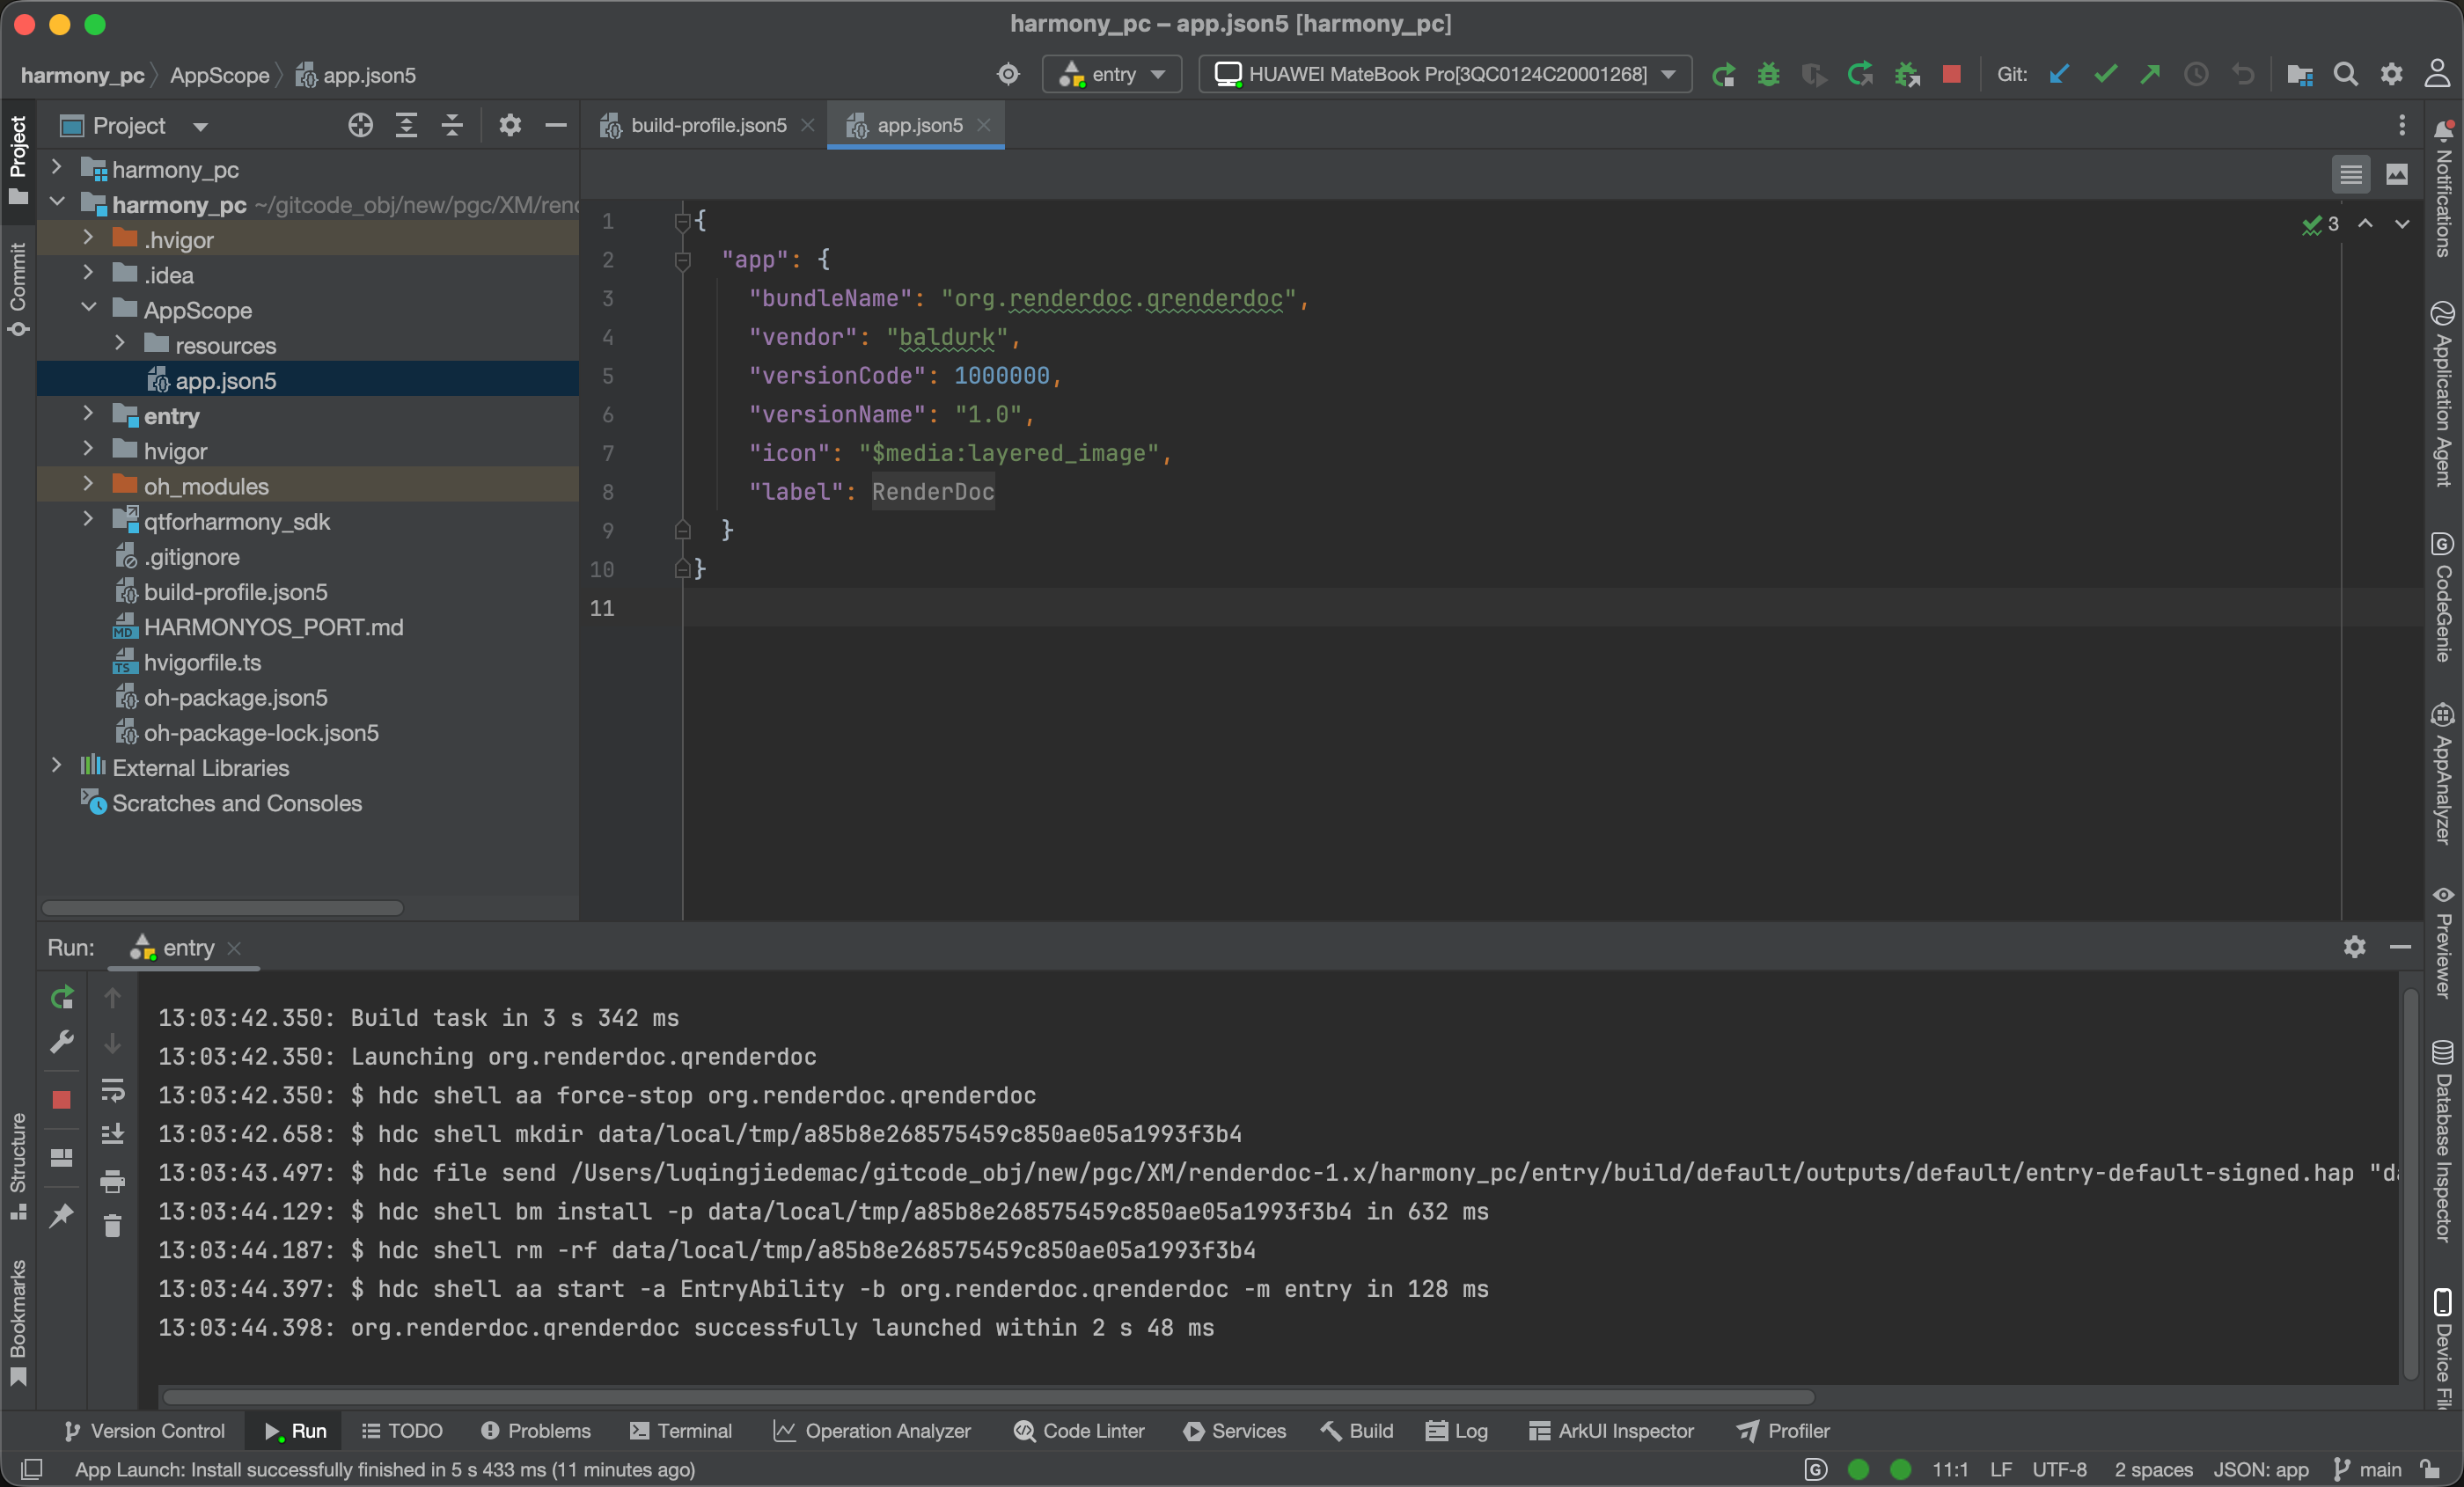The image size is (2464, 1487).
Task: Open Run panel settings gear
Action: click(2354, 947)
